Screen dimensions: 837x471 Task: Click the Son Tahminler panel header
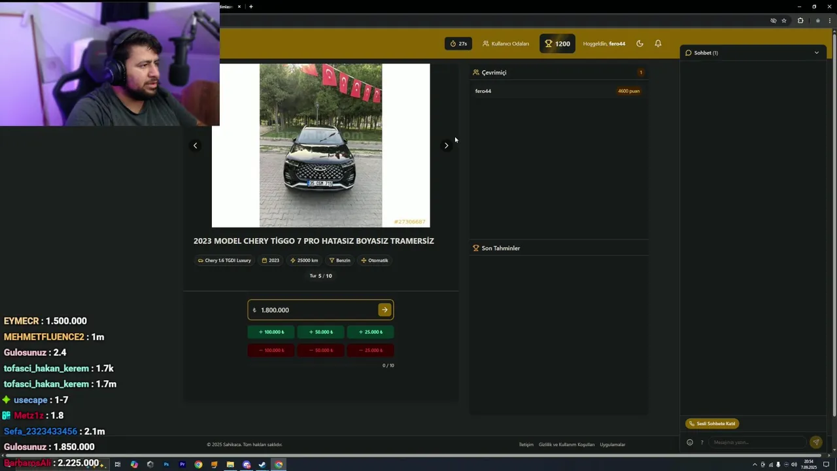[x=558, y=248]
